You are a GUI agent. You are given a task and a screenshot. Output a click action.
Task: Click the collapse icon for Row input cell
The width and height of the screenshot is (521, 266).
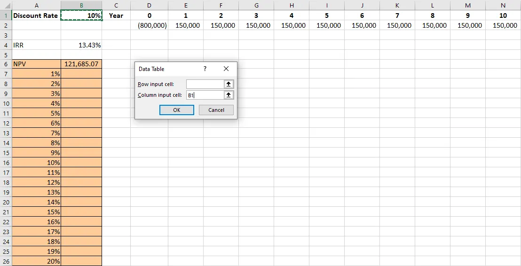pos(229,84)
